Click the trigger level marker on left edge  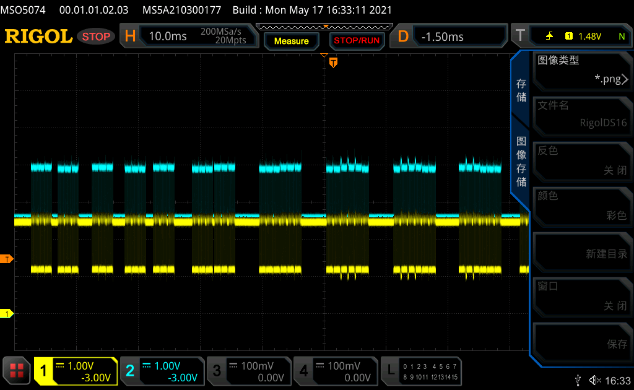coord(6,259)
